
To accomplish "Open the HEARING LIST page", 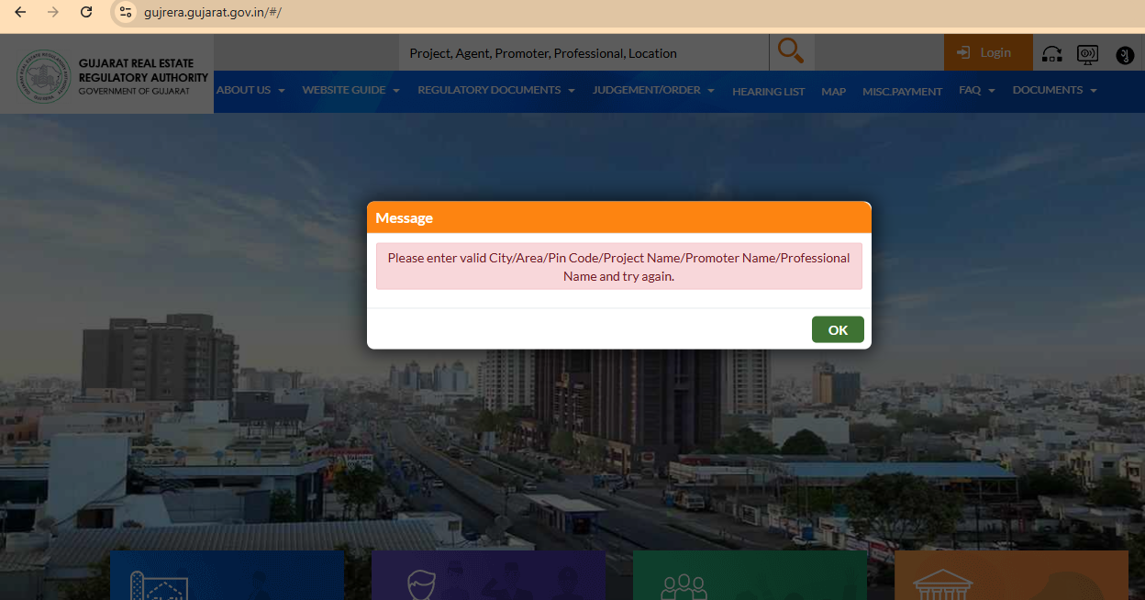I will click(x=768, y=92).
